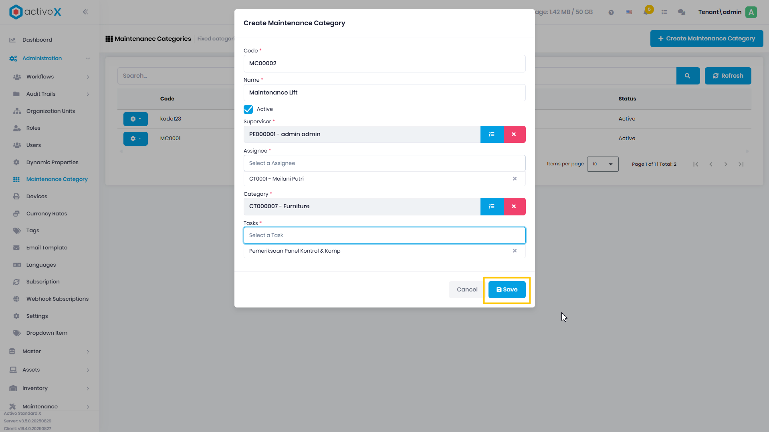Image resolution: width=769 pixels, height=432 pixels.
Task: Open Dropdown Item
Action: click(47, 333)
